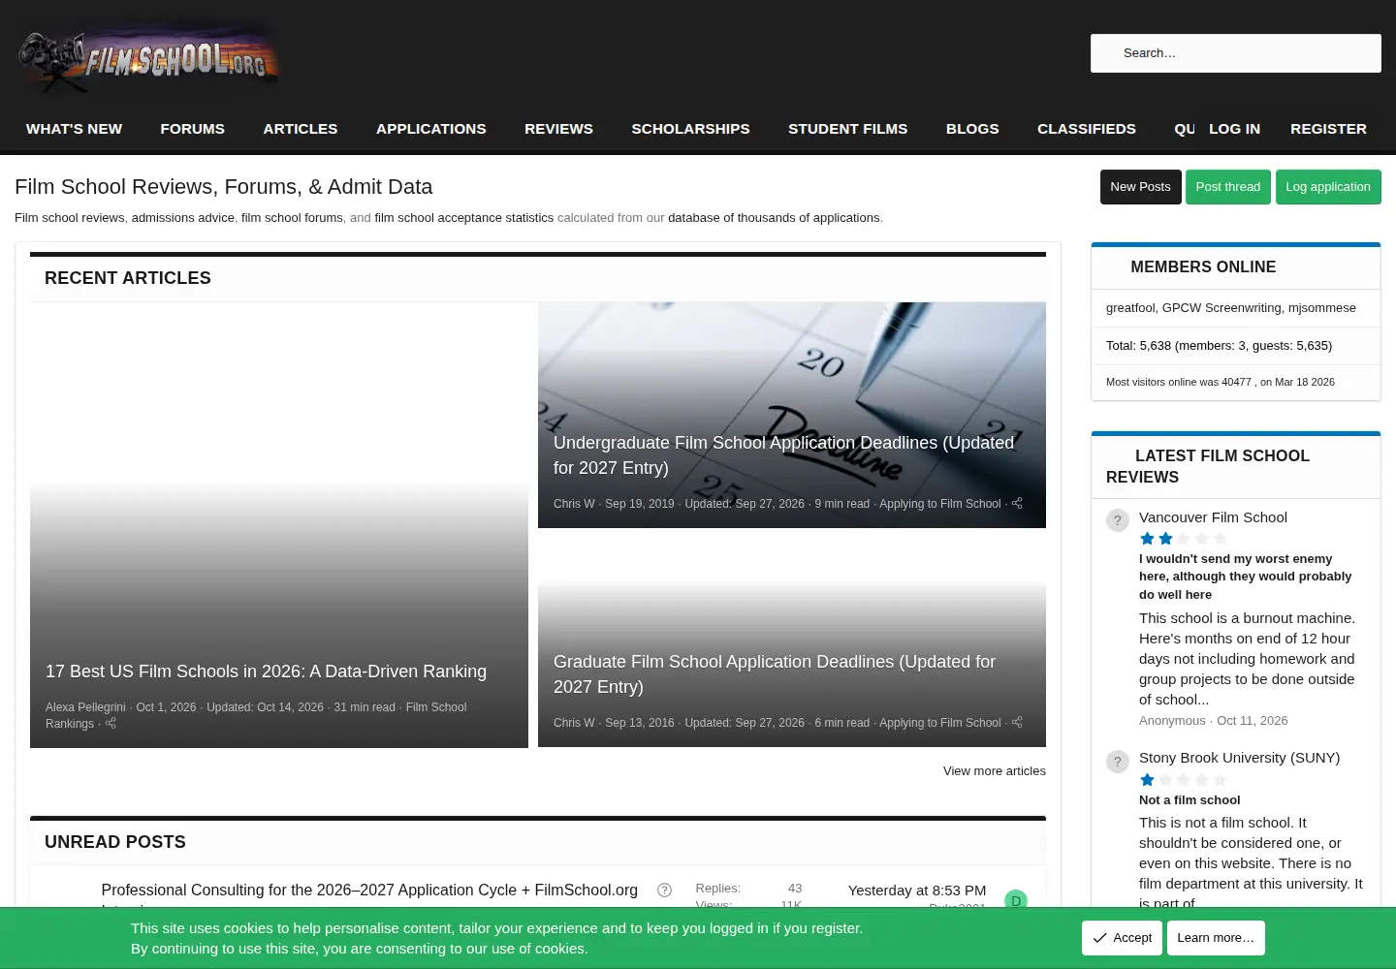Open Film School Rankings category link
The image size is (1396, 969).
click(256, 715)
